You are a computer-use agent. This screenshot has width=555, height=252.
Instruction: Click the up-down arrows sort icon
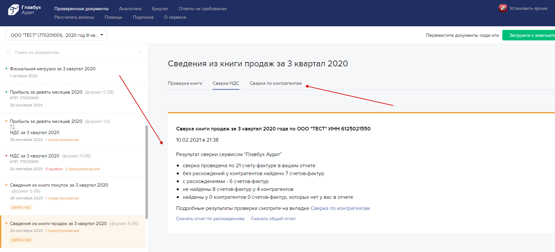pos(13,127)
